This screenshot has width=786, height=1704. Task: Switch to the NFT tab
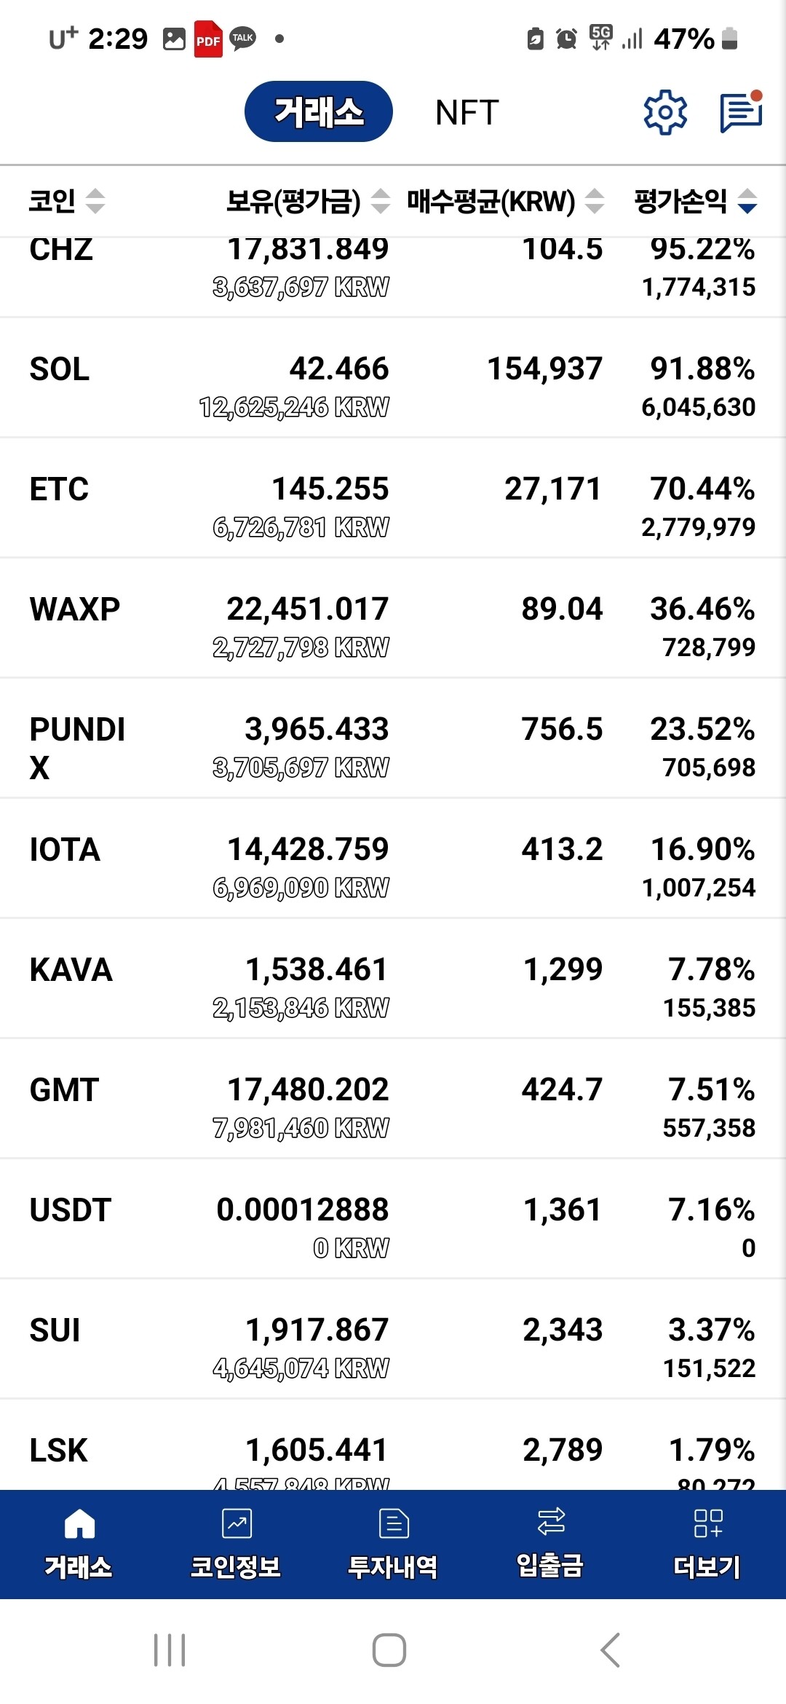tap(467, 113)
